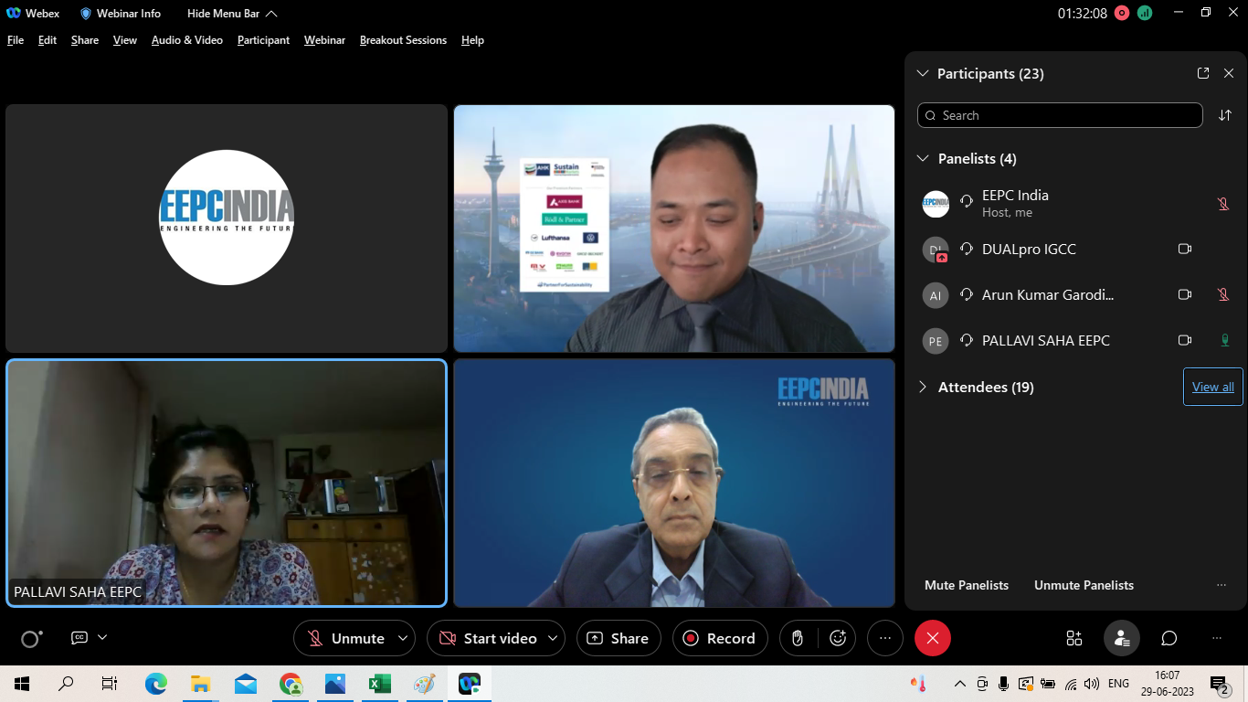This screenshot has height=702, width=1248.
Task: Unmute your microphone
Action: (x=345, y=638)
